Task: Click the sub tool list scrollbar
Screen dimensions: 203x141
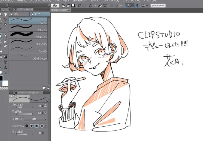Action: click(49, 52)
